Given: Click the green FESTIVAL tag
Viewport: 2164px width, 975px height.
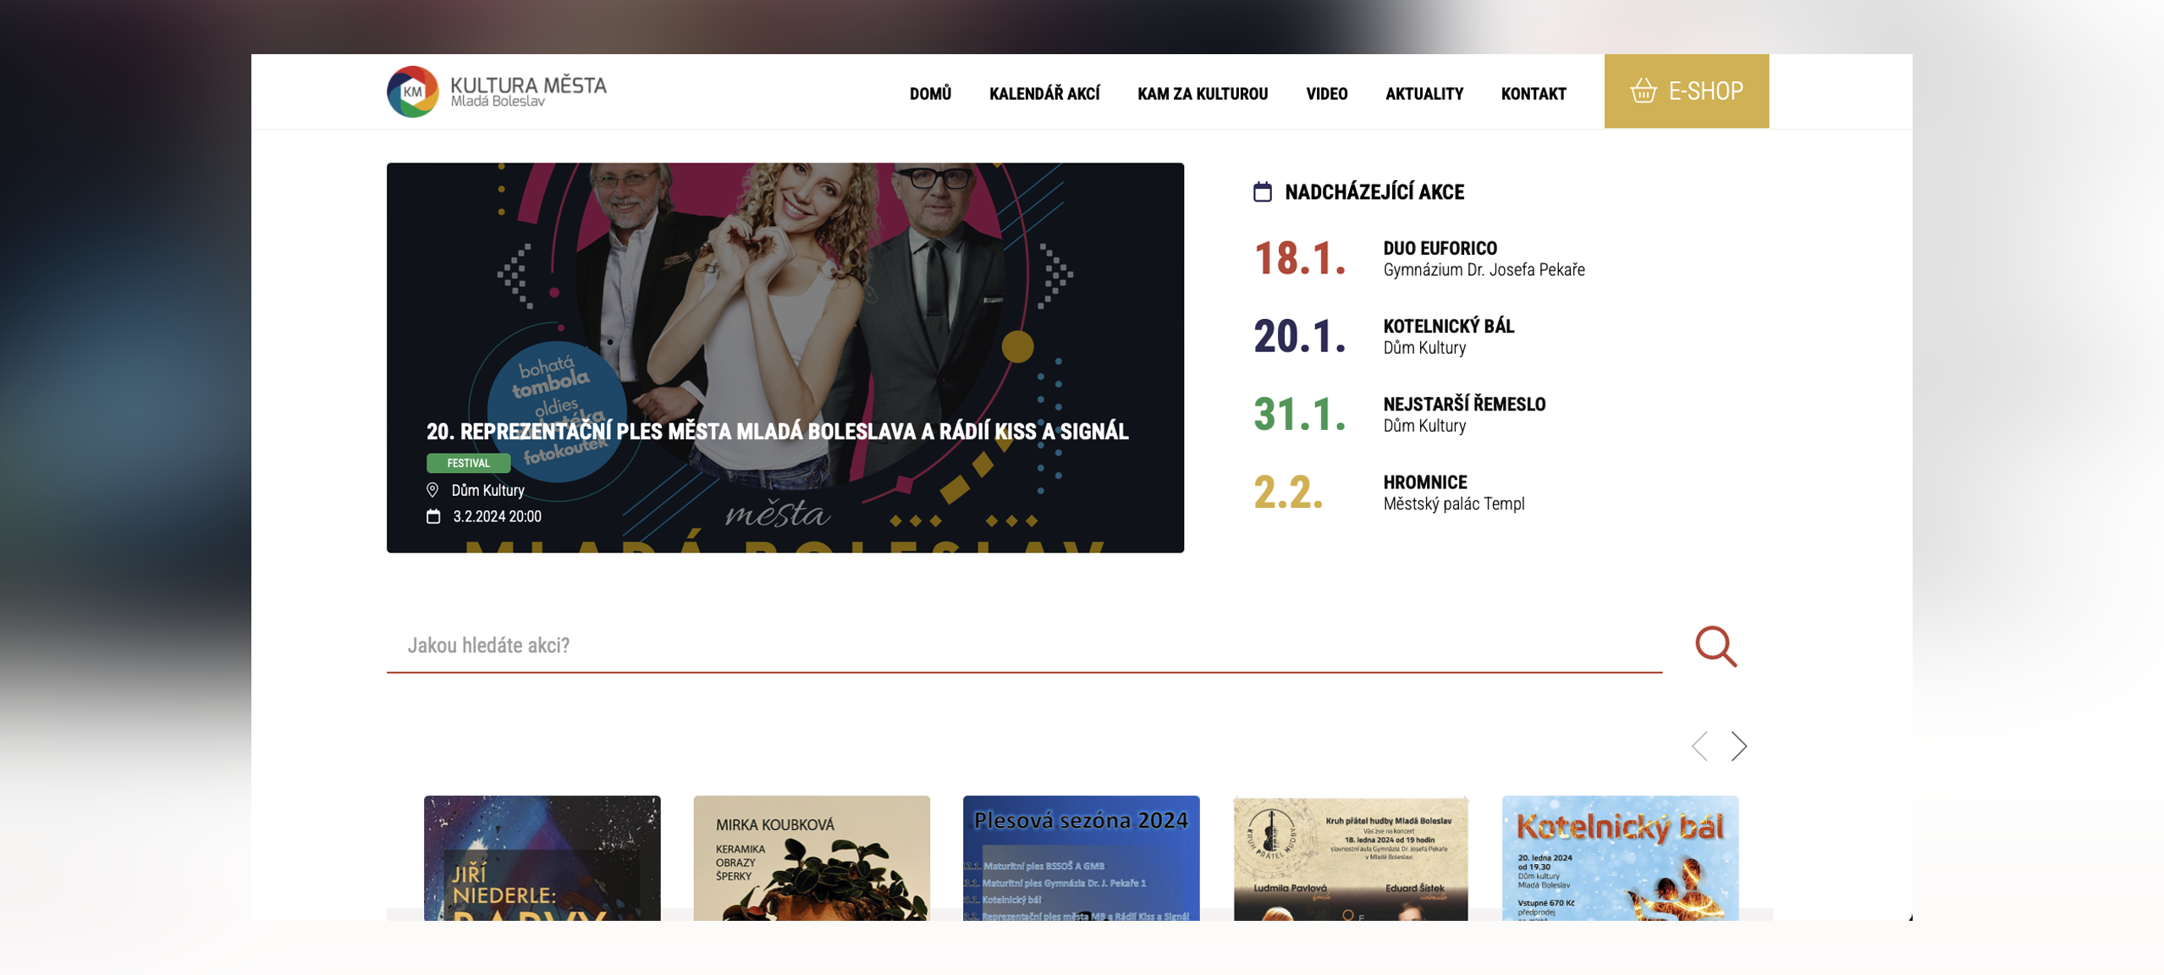Looking at the screenshot, I should pyautogui.click(x=468, y=463).
